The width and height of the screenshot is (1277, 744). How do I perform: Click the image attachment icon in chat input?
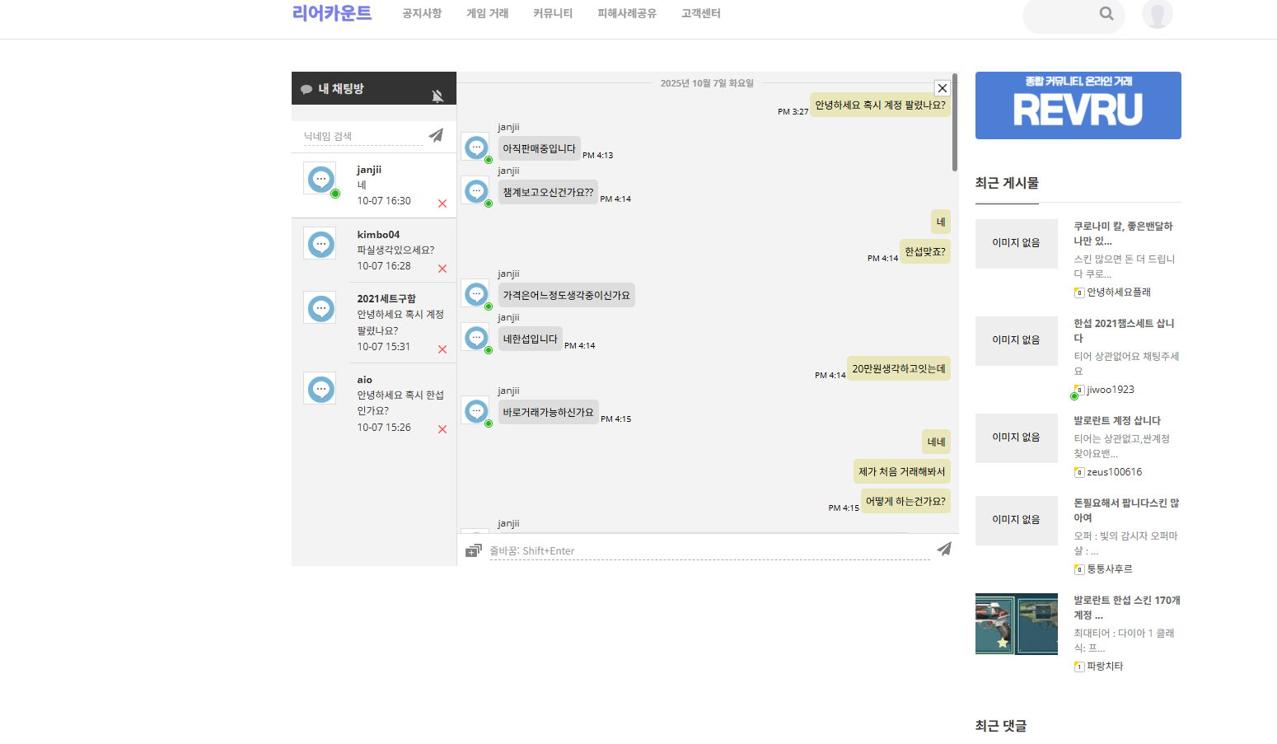pyautogui.click(x=473, y=550)
